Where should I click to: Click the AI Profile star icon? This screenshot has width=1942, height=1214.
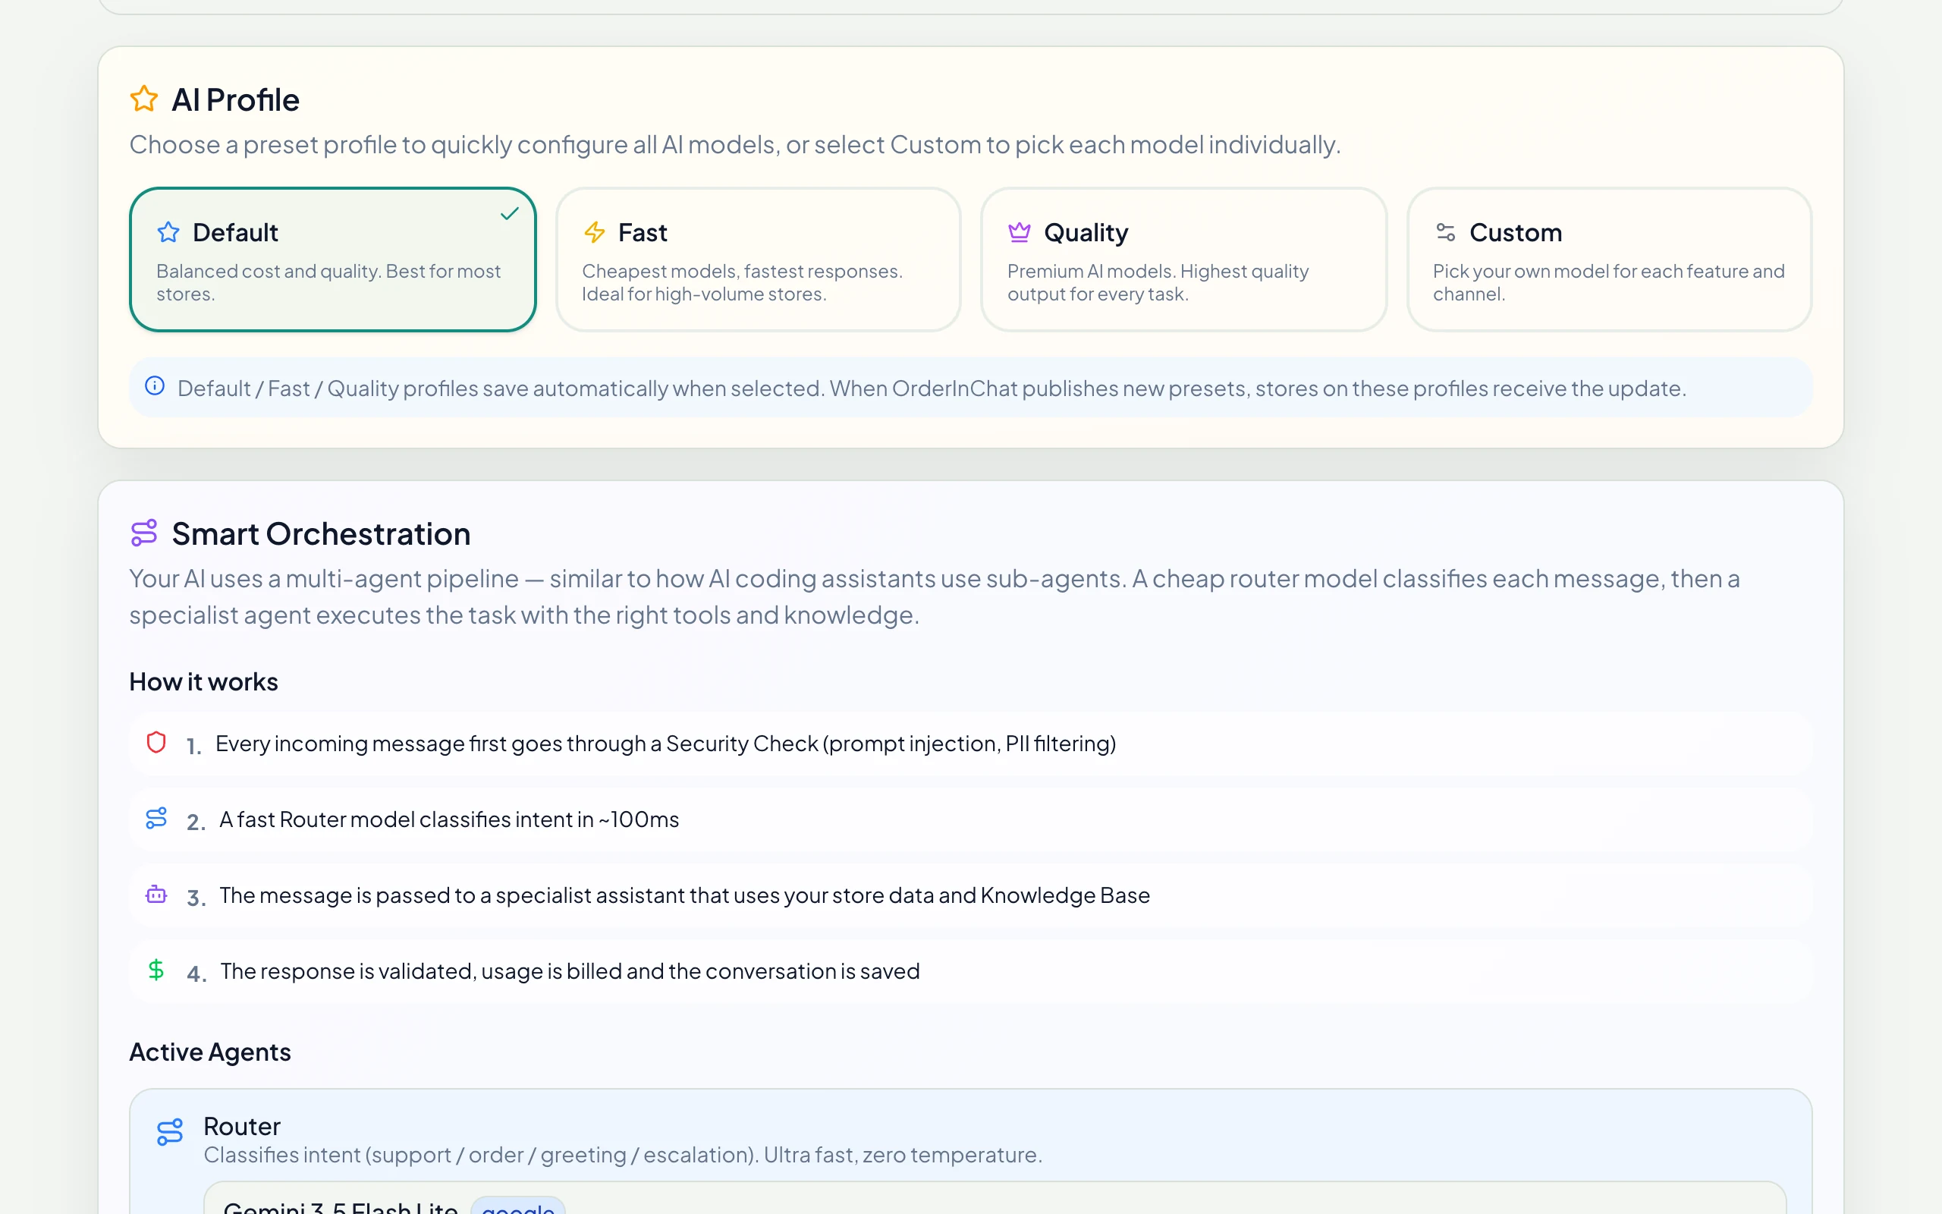click(144, 99)
